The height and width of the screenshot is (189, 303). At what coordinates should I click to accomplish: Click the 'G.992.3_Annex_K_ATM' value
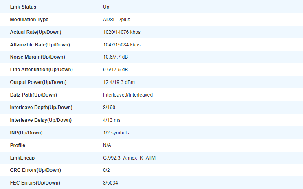(129, 158)
